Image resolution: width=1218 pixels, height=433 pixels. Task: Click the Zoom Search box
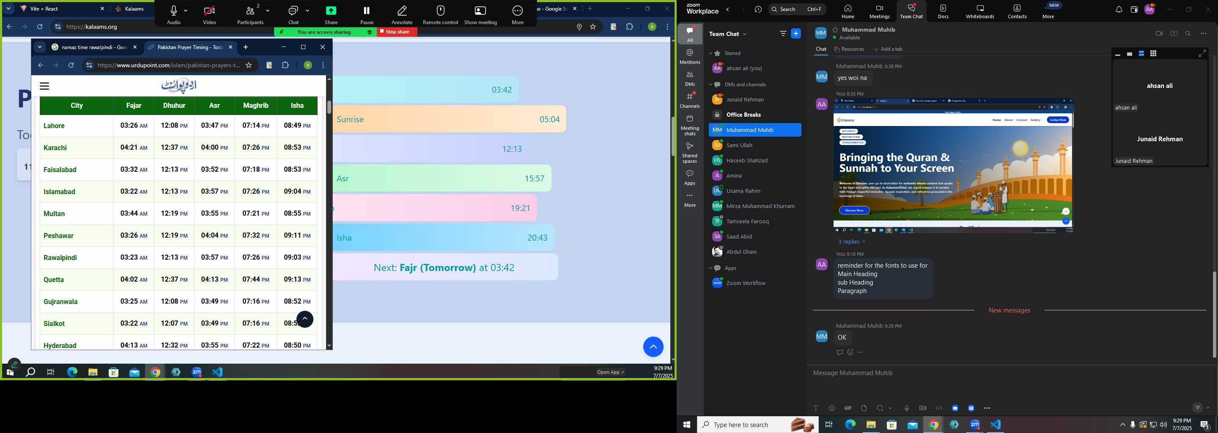tap(797, 9)
